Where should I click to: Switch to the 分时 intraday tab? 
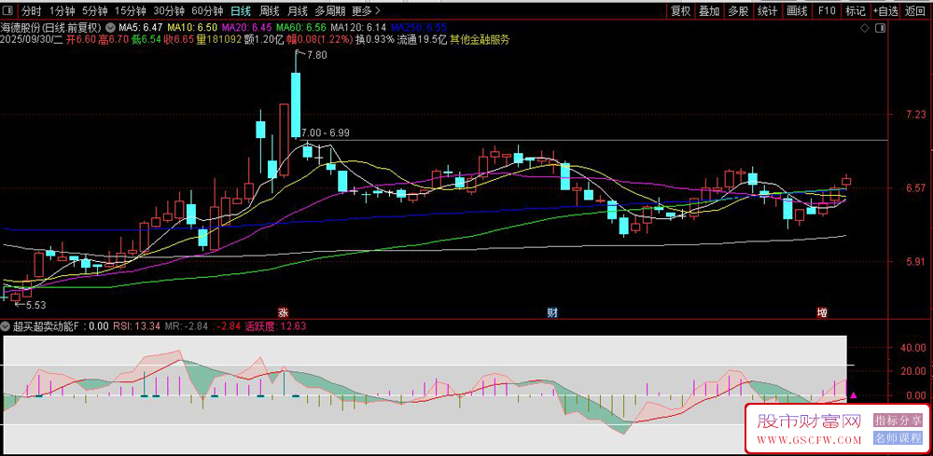coord(32,11)
